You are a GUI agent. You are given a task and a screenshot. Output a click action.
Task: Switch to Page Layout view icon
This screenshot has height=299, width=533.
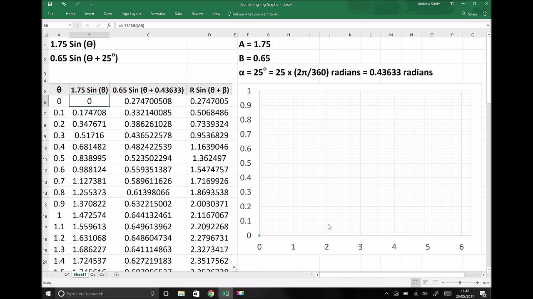click(x=425, y=283)
